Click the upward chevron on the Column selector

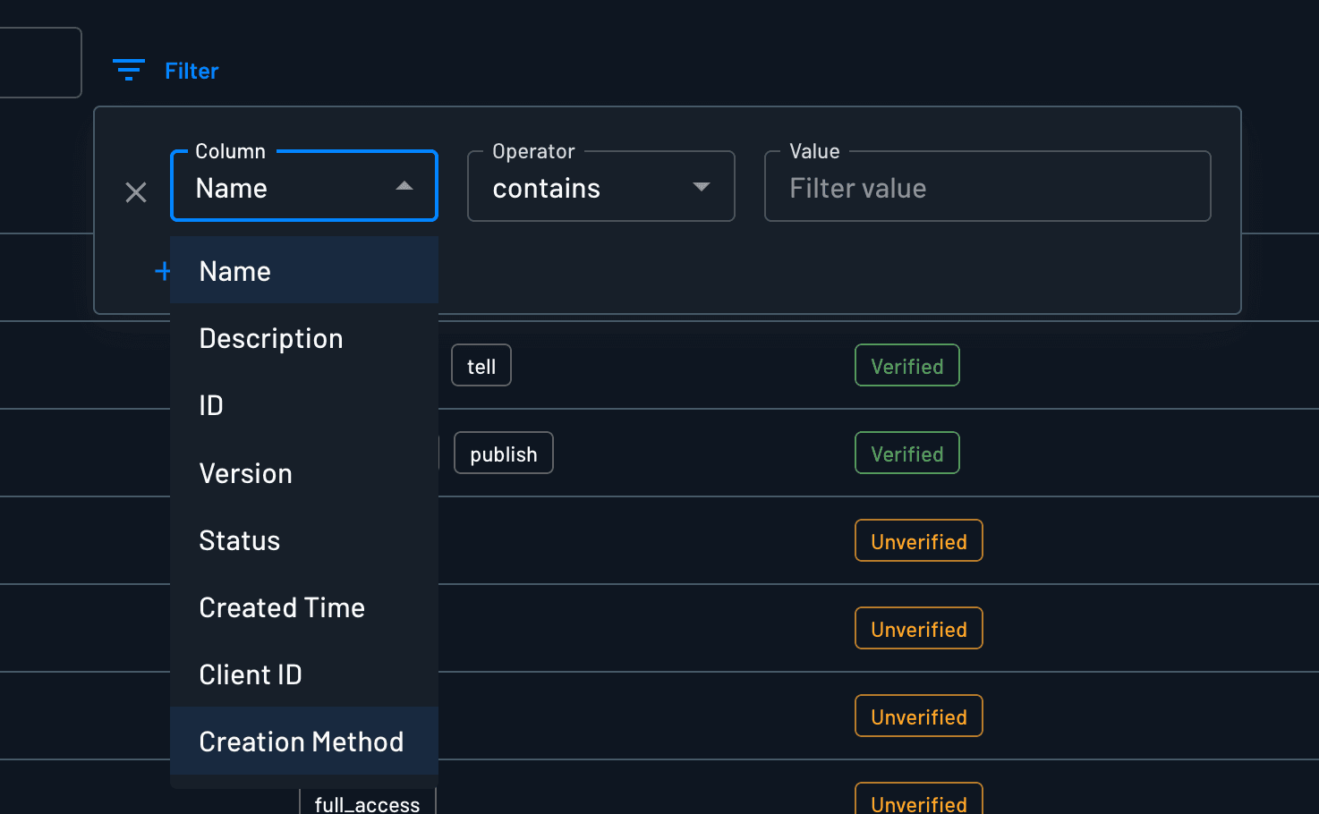tap(404, 187)
